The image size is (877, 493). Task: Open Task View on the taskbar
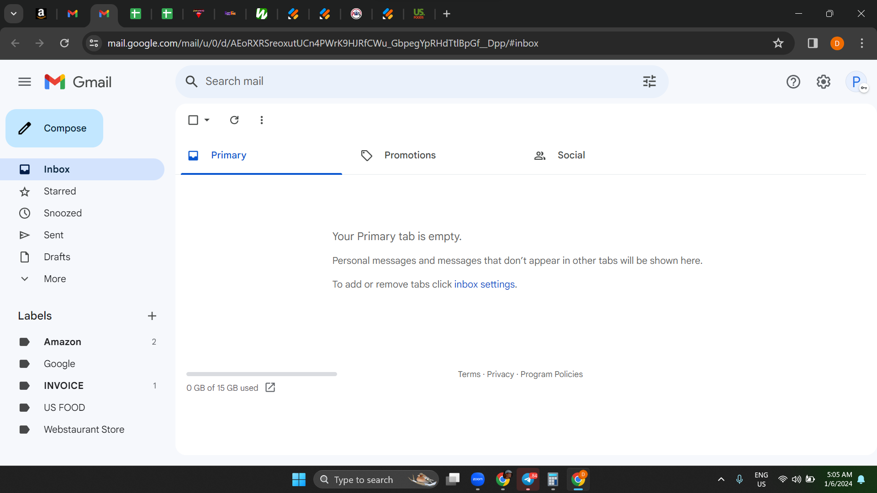pyautogui.click(x=453, y=479)
